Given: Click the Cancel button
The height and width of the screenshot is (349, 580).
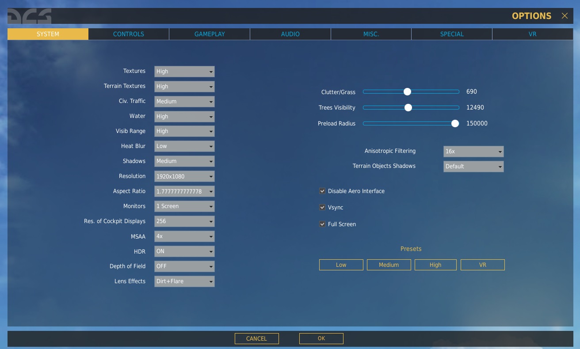Looking at the screenshot, I should click(257, 338).
